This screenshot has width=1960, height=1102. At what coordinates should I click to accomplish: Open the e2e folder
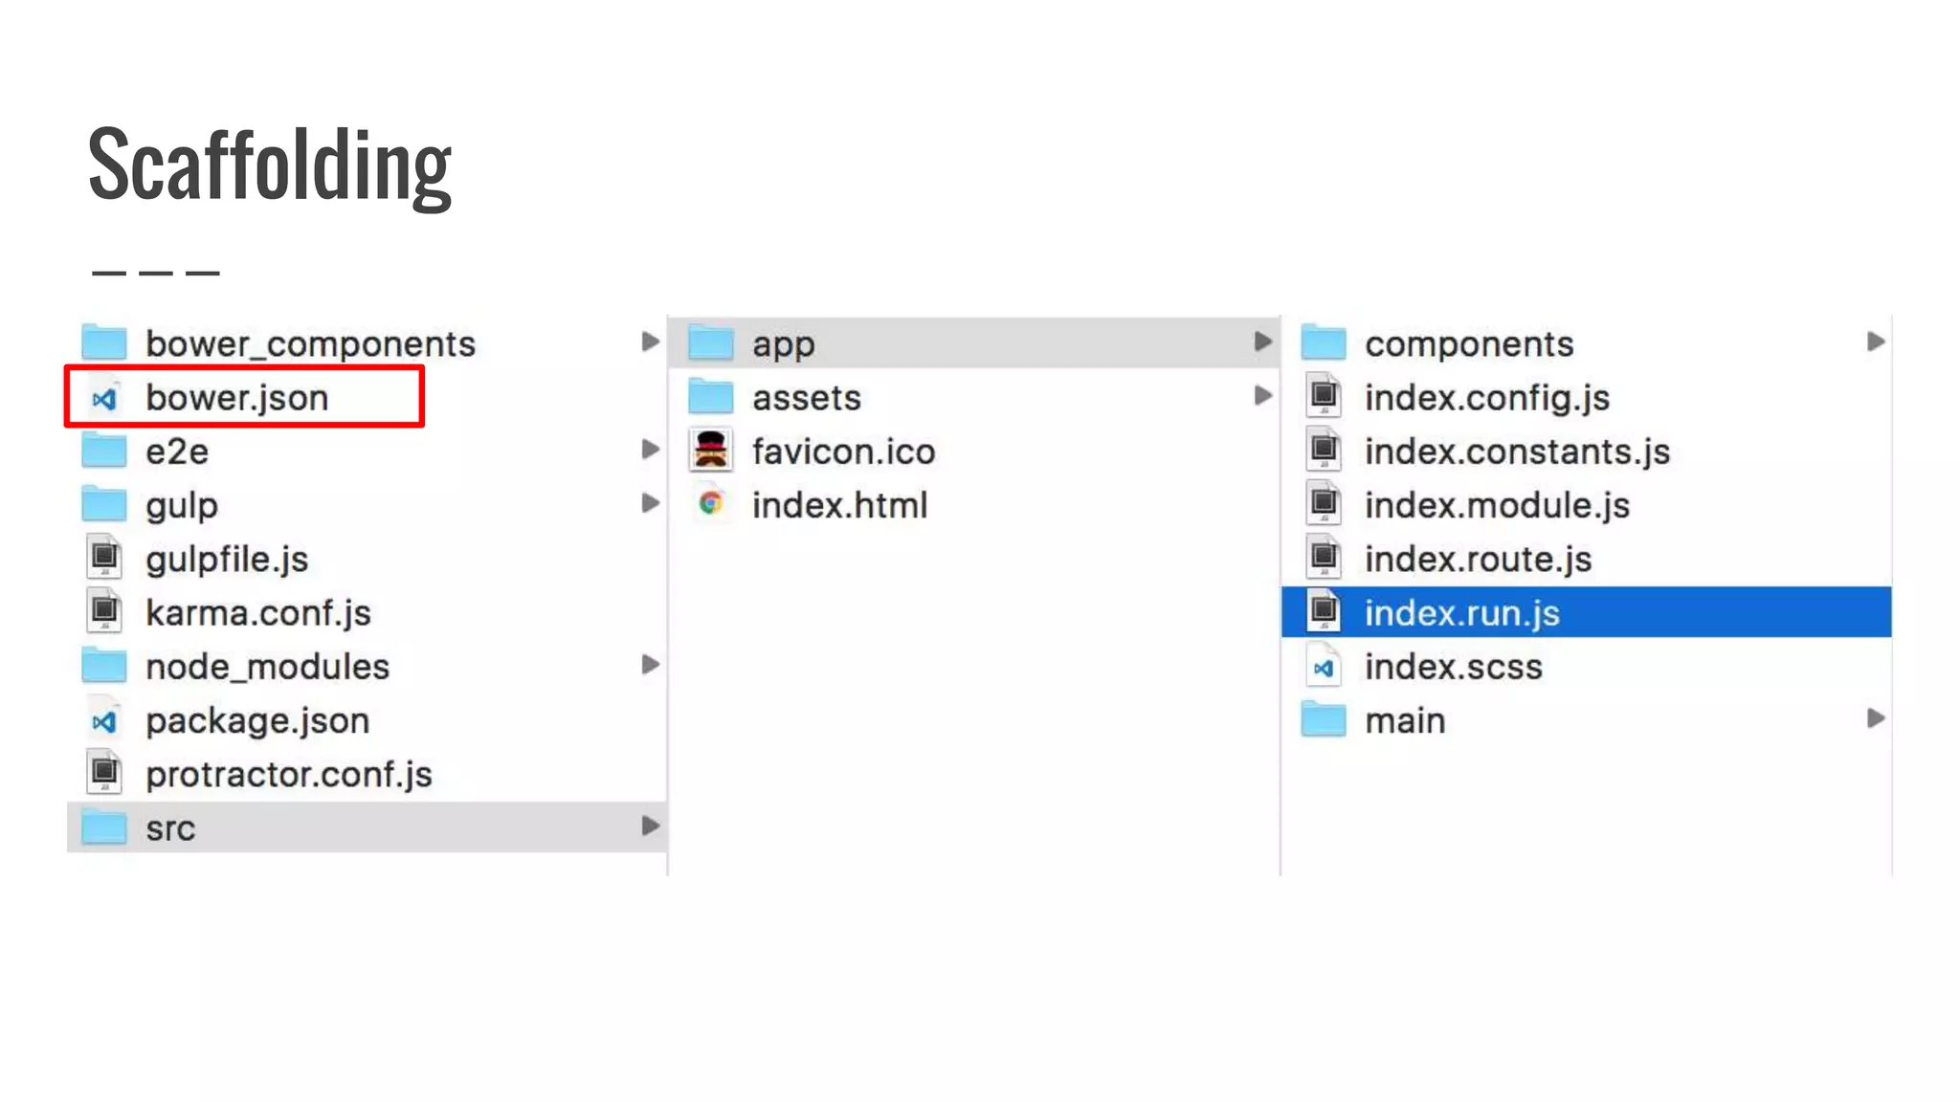176,452
